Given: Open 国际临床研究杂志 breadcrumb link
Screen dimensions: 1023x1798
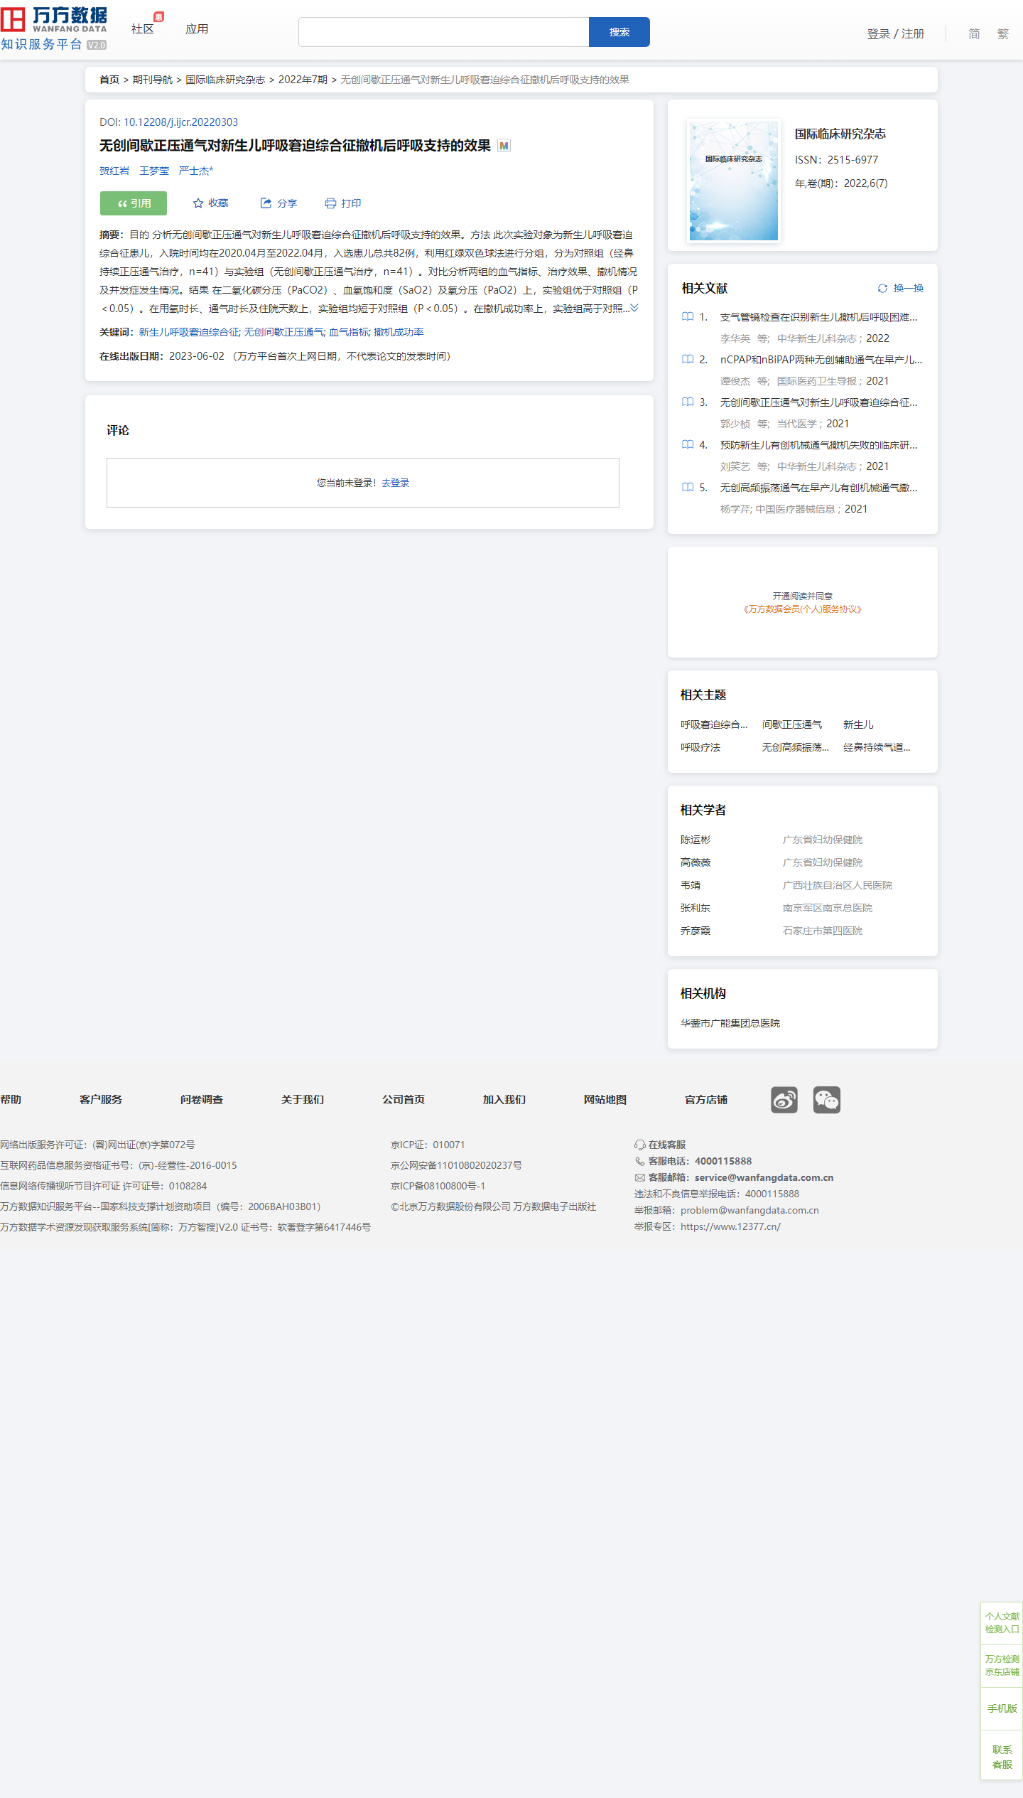Looking at the screenshot, I should click(x=225, y=80).
